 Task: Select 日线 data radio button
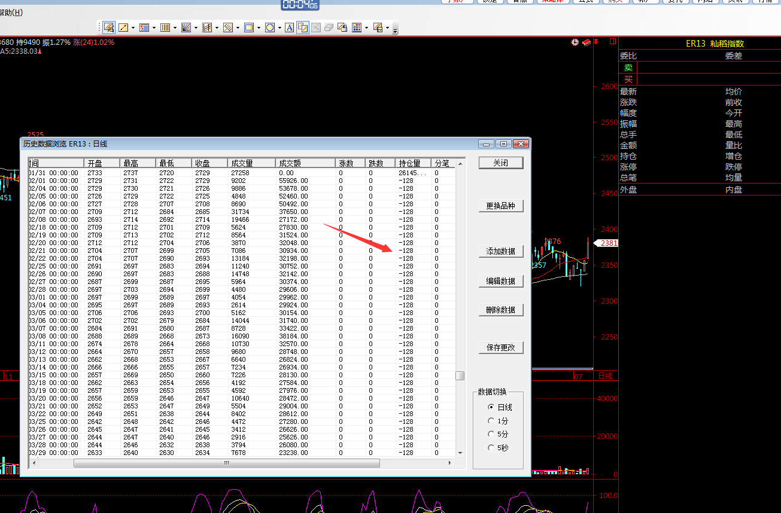[491, 407]
